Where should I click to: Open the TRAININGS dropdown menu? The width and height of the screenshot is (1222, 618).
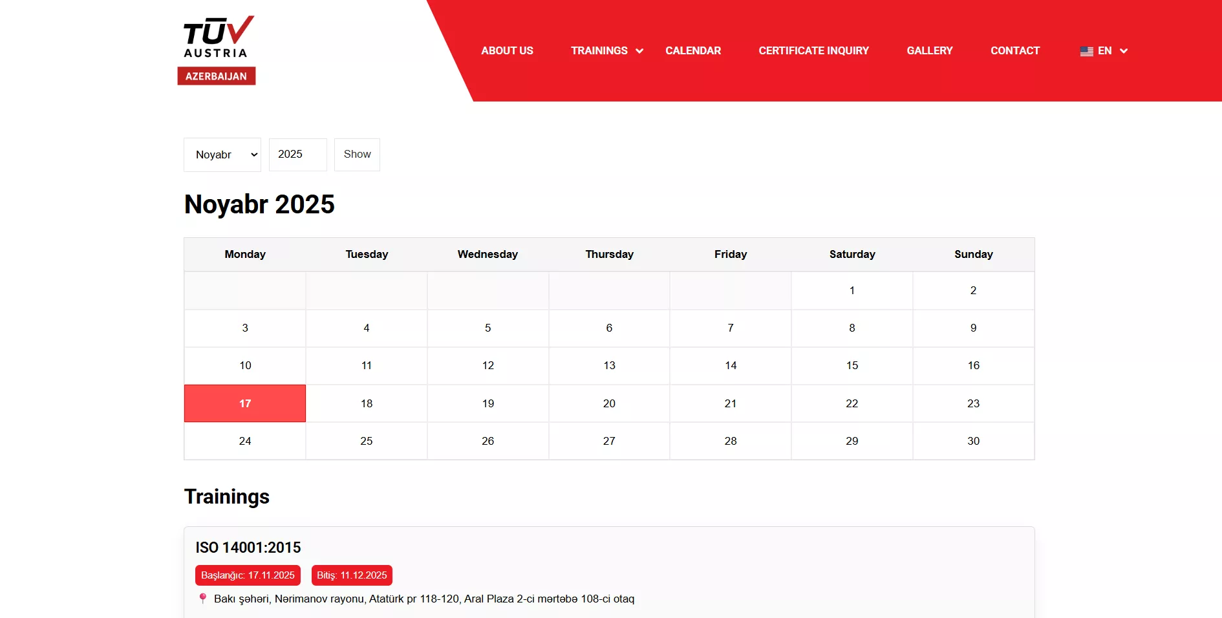[x=599, y=50]
